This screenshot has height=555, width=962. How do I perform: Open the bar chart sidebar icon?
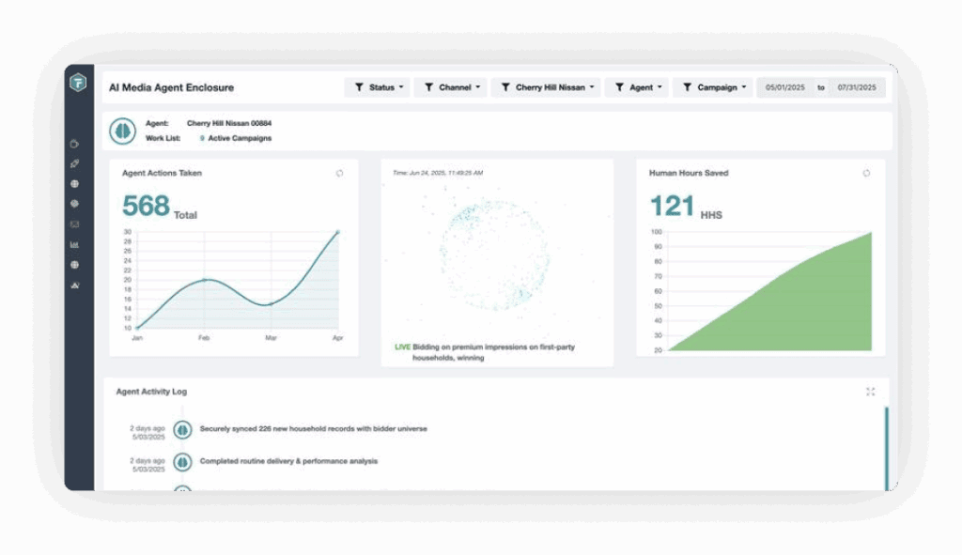(x=74, y=245)
